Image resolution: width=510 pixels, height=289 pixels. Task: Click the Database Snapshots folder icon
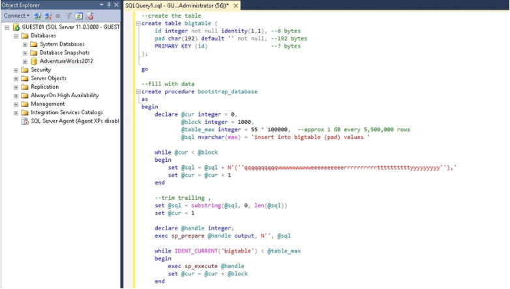[34, 52]
